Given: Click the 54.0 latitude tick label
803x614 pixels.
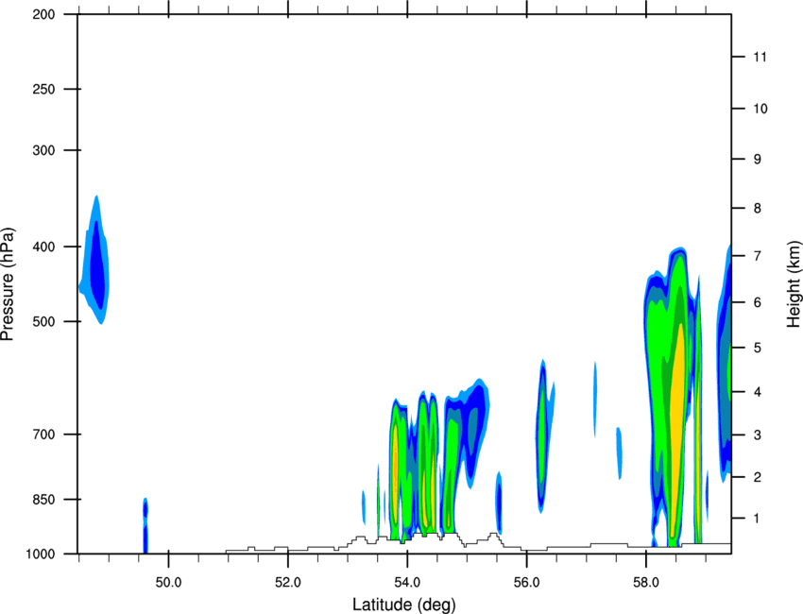Looking at the screenshot, I should coord(407,583).
